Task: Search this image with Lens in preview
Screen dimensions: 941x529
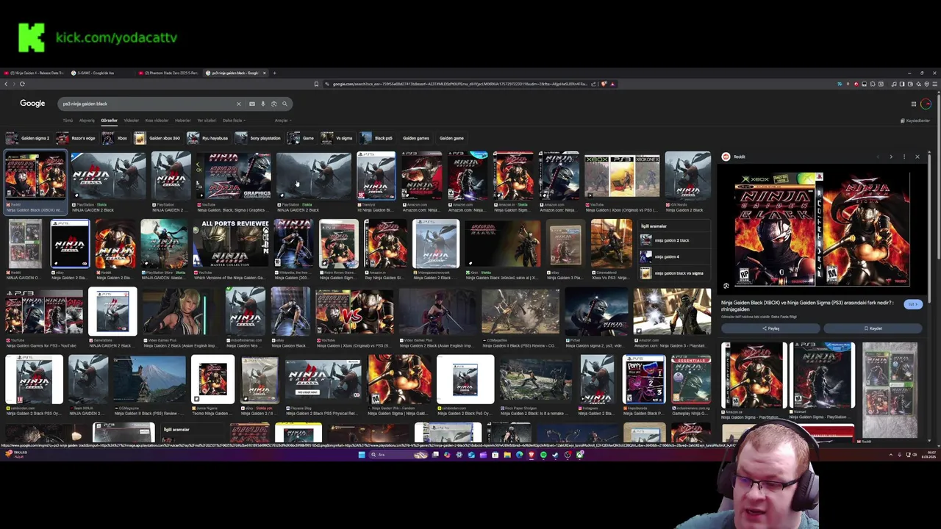Action: (726, 286)
